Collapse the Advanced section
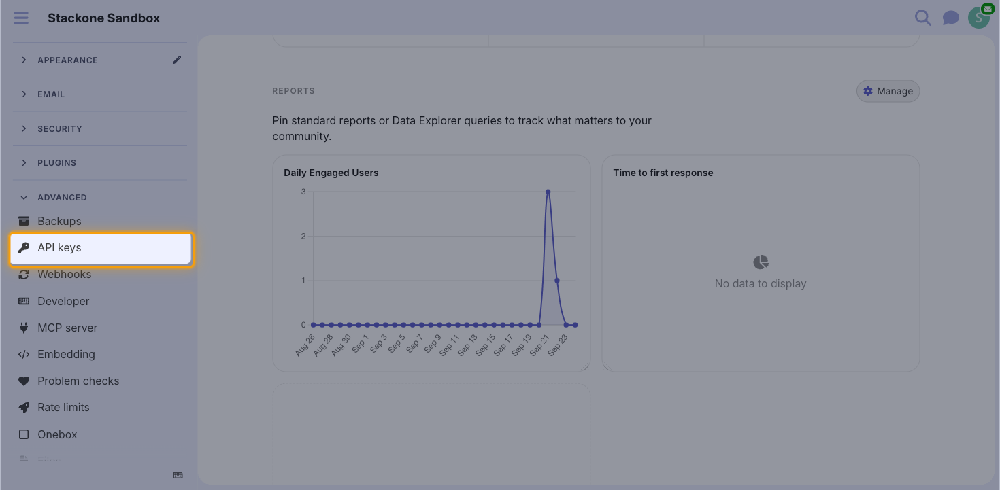The width and height of the screenshot is (1000, 490). [x=100, y=198]
